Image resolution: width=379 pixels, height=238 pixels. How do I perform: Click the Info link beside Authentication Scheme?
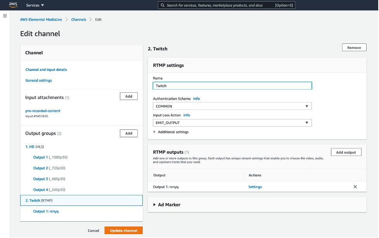click(x=196, y=98)
